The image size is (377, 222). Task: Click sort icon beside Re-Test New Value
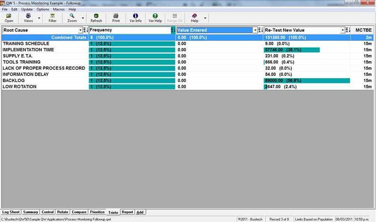[348, 30]
